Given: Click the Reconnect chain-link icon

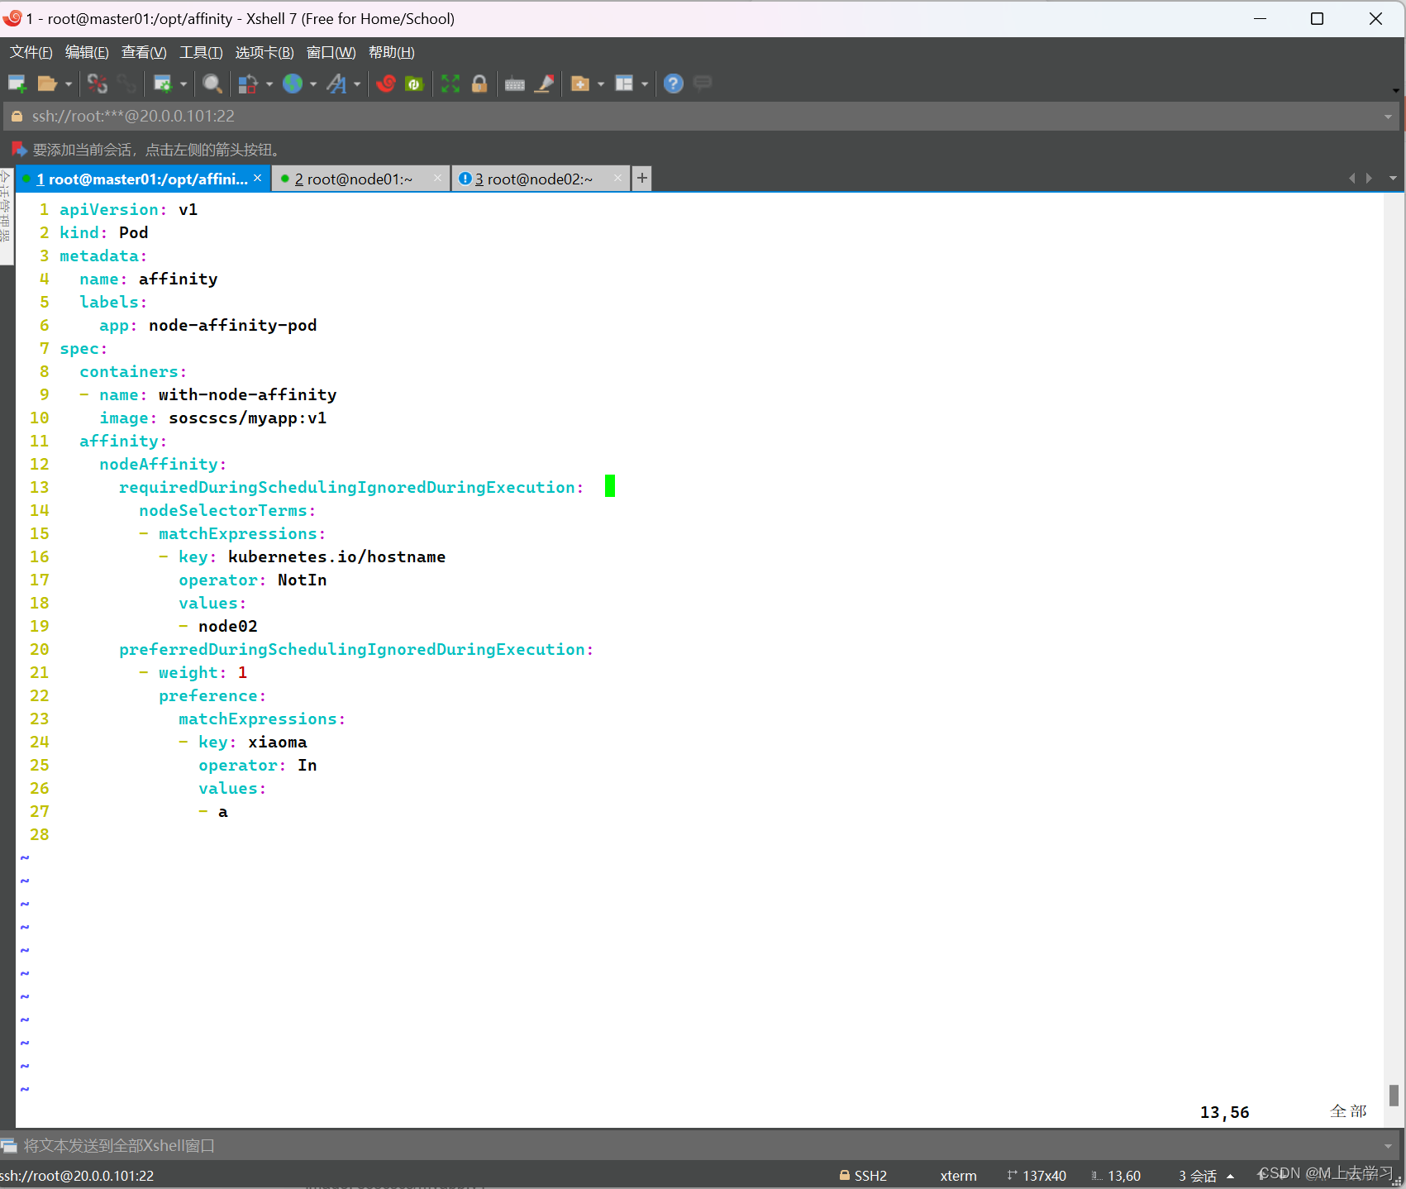Looking at the screenshot, I should tap(126, 84).
